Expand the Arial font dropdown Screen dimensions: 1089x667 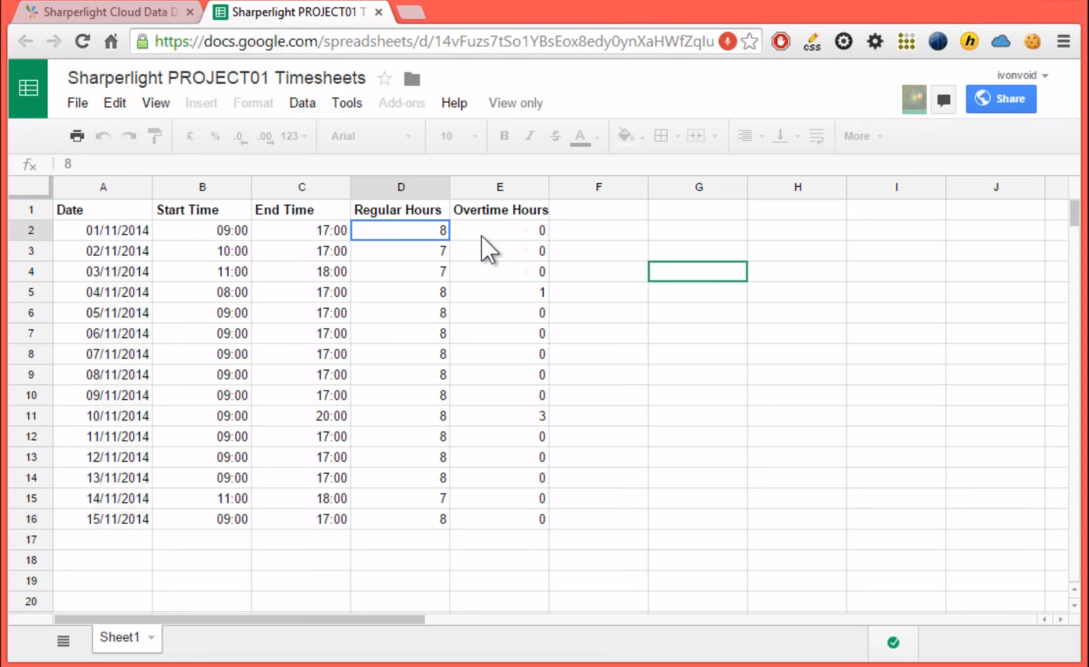[370, 136]
